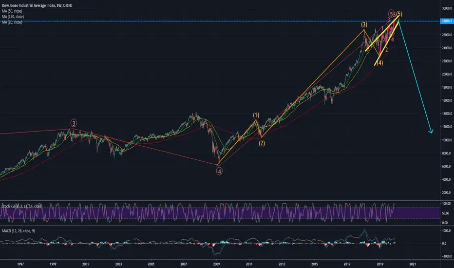The width and height of the screenshot is (454, 268).
Task: Click the 1000.0 MACD scale label
Action: tap(447, 230)
